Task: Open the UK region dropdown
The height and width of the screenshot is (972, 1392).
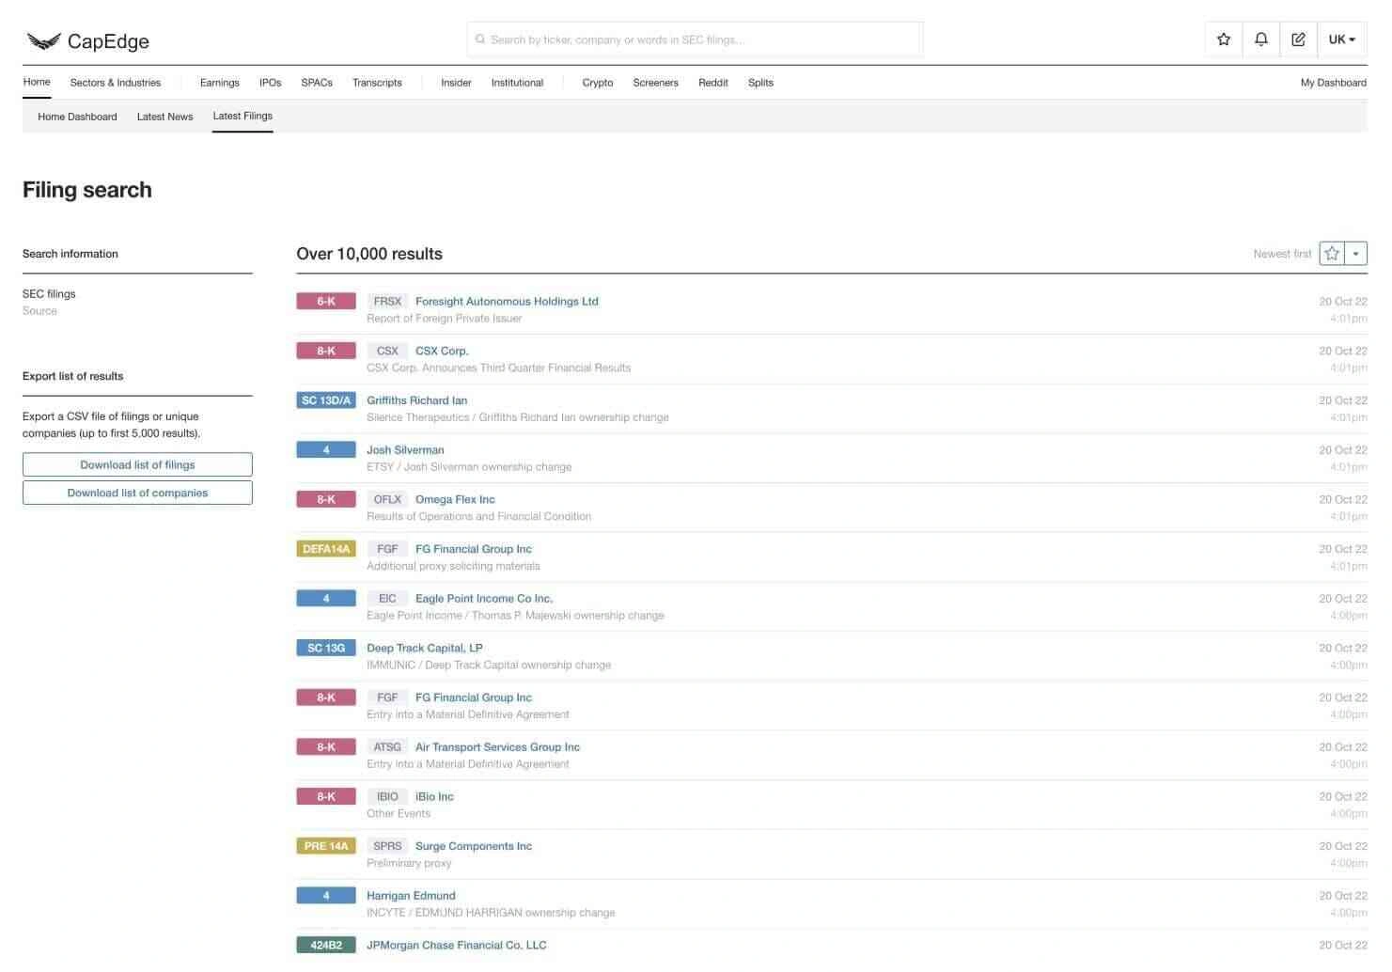Action: pyautogui.click(x=1341, y=39)
